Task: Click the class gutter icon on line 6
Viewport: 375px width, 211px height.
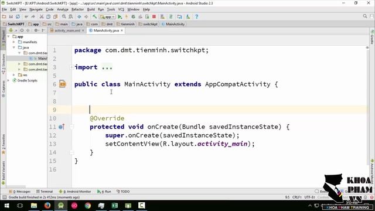Action: click(63, 84)
